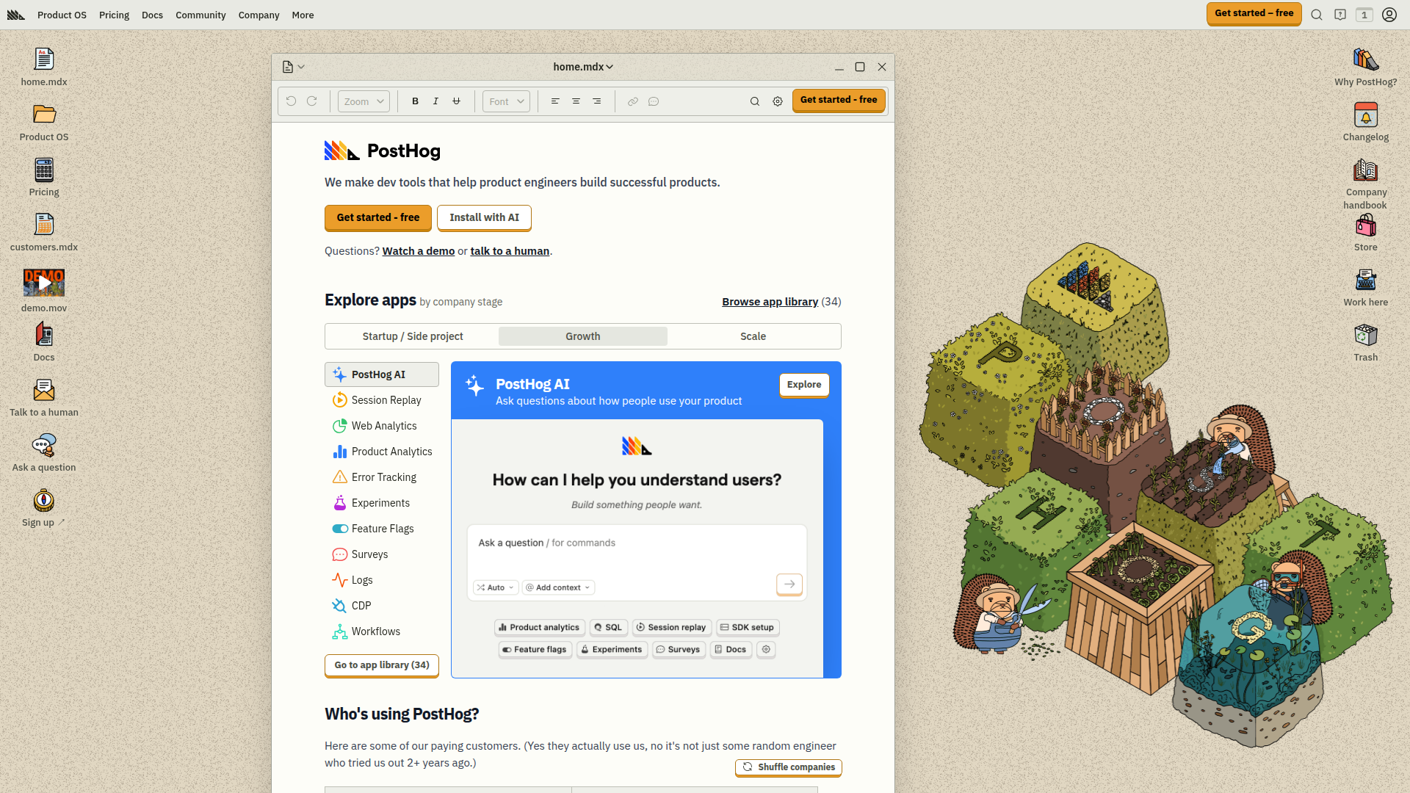
Task: Switch to the Scale tab
Action: [753, 336]
